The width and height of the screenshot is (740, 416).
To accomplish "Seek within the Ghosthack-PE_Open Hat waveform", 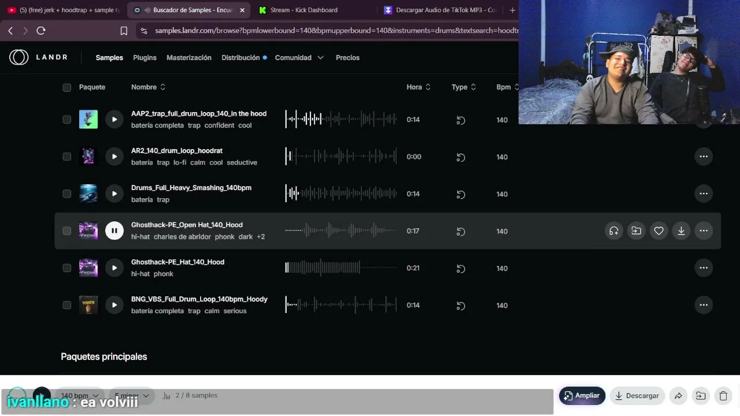I will (341, 231).
